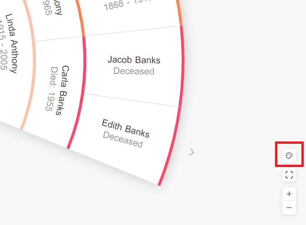
Task: Select Linda Anthony name in the chart
Action: (x=11, y=43)
